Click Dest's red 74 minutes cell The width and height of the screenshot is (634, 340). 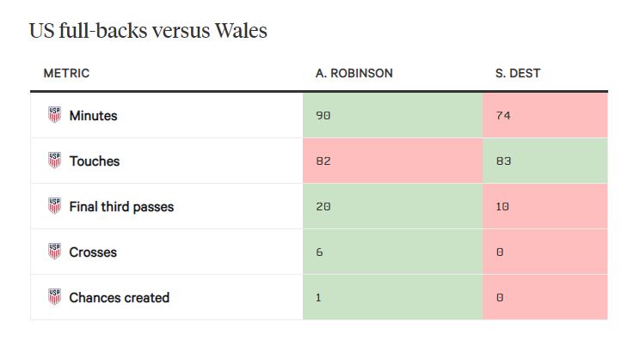pyautogui.click(x=545, y=115)
